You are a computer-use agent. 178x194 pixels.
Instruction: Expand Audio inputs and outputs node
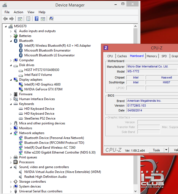tap(11, 31)
